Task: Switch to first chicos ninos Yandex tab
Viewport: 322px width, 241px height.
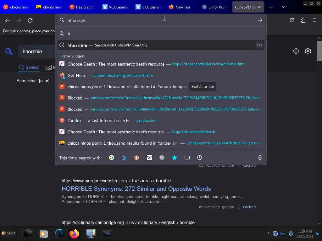Action: pyautogui.click(x=16, y=7)
